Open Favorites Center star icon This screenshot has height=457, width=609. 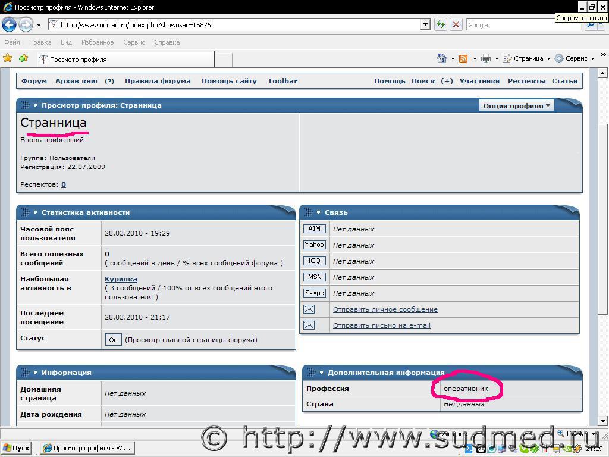8,58
